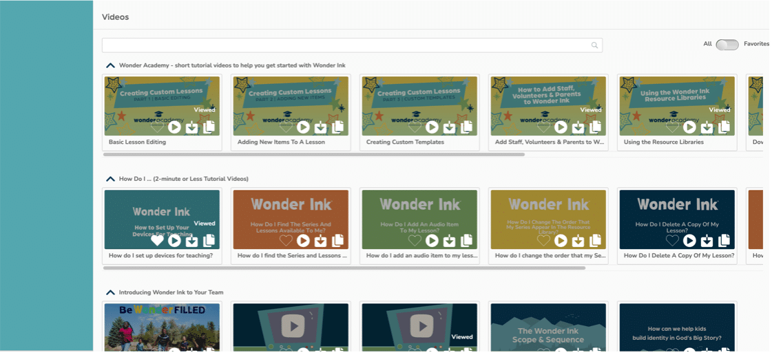The image size is (772, 355).
Task: Collapse Introducing Wonder Ink to Your Team
Action: (x=110, y=292)
